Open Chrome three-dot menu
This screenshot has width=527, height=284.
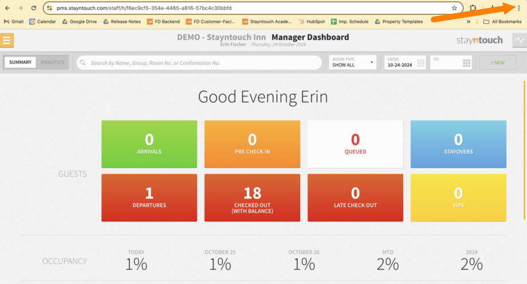(x=519, y=8)
